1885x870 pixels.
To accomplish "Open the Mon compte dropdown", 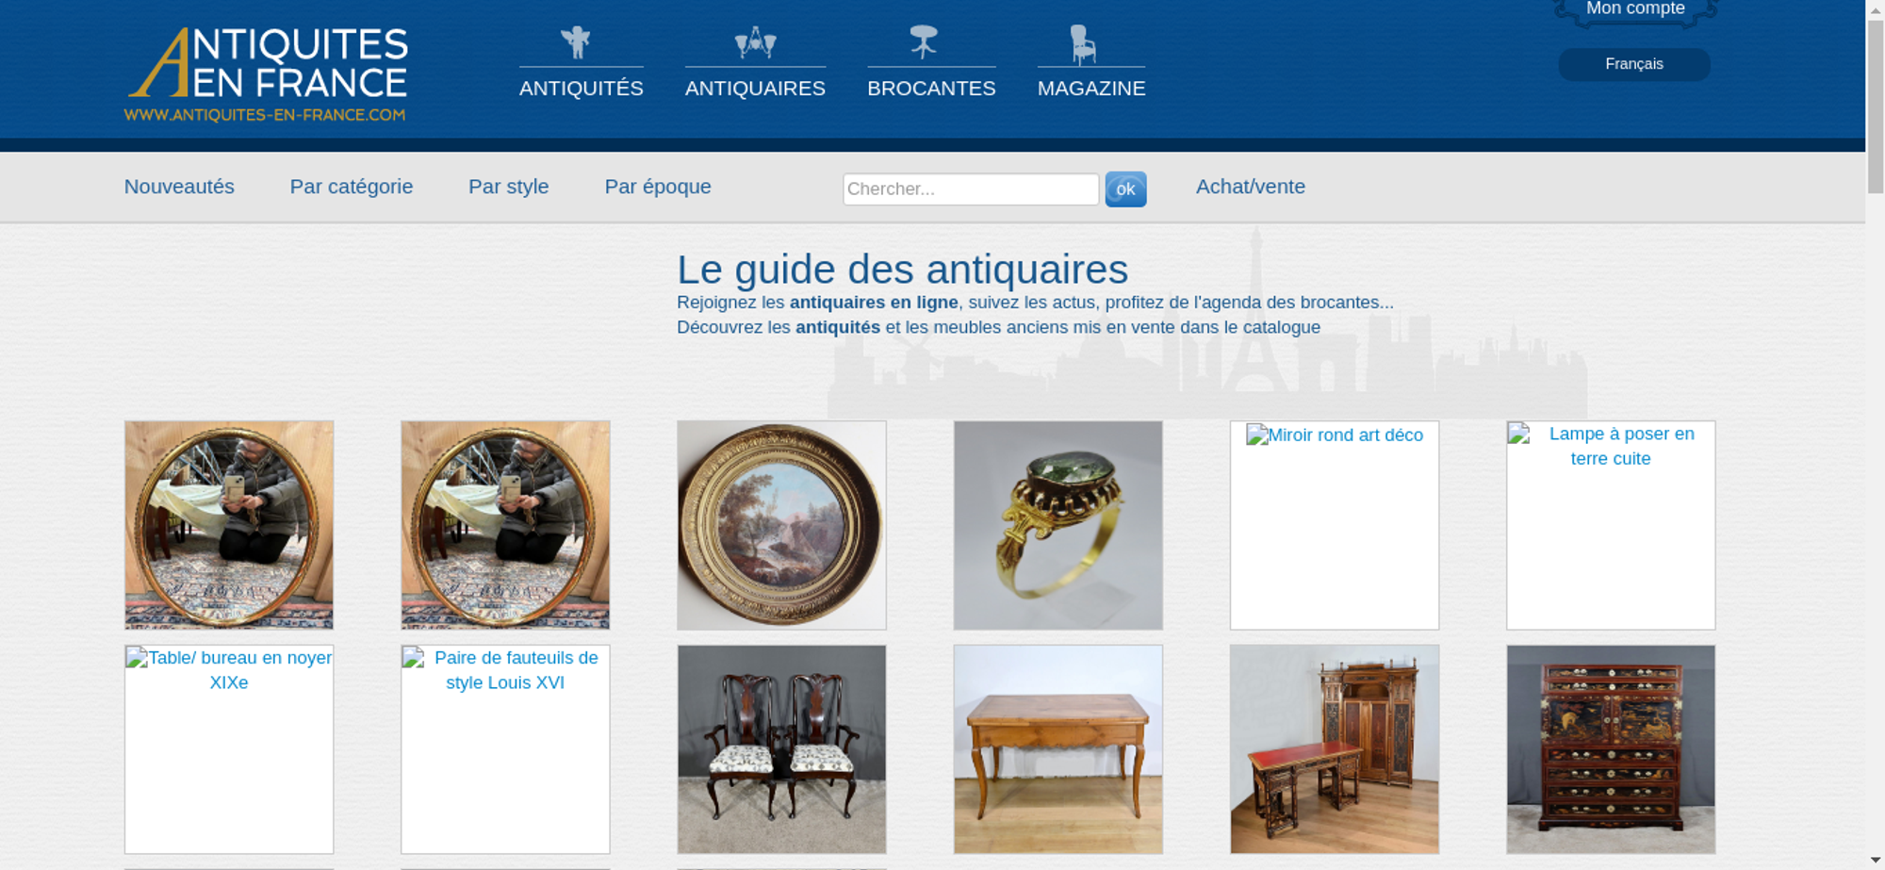I will [x=1635, y=9].
